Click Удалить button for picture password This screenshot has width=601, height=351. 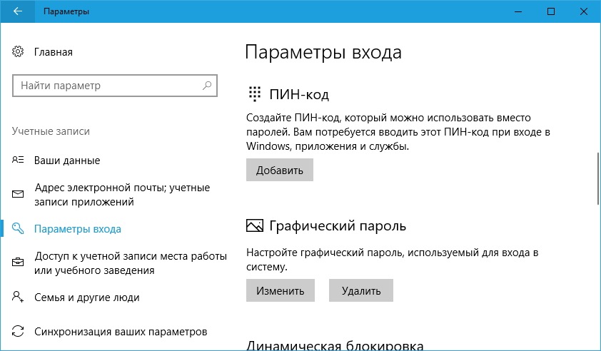coord(361,290)
